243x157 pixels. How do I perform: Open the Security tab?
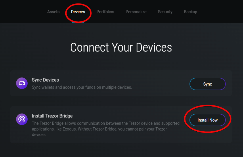pos(165,12)
